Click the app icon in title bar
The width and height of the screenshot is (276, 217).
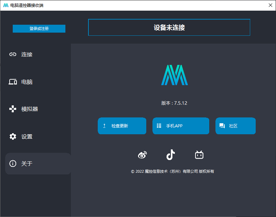(6, 5)
